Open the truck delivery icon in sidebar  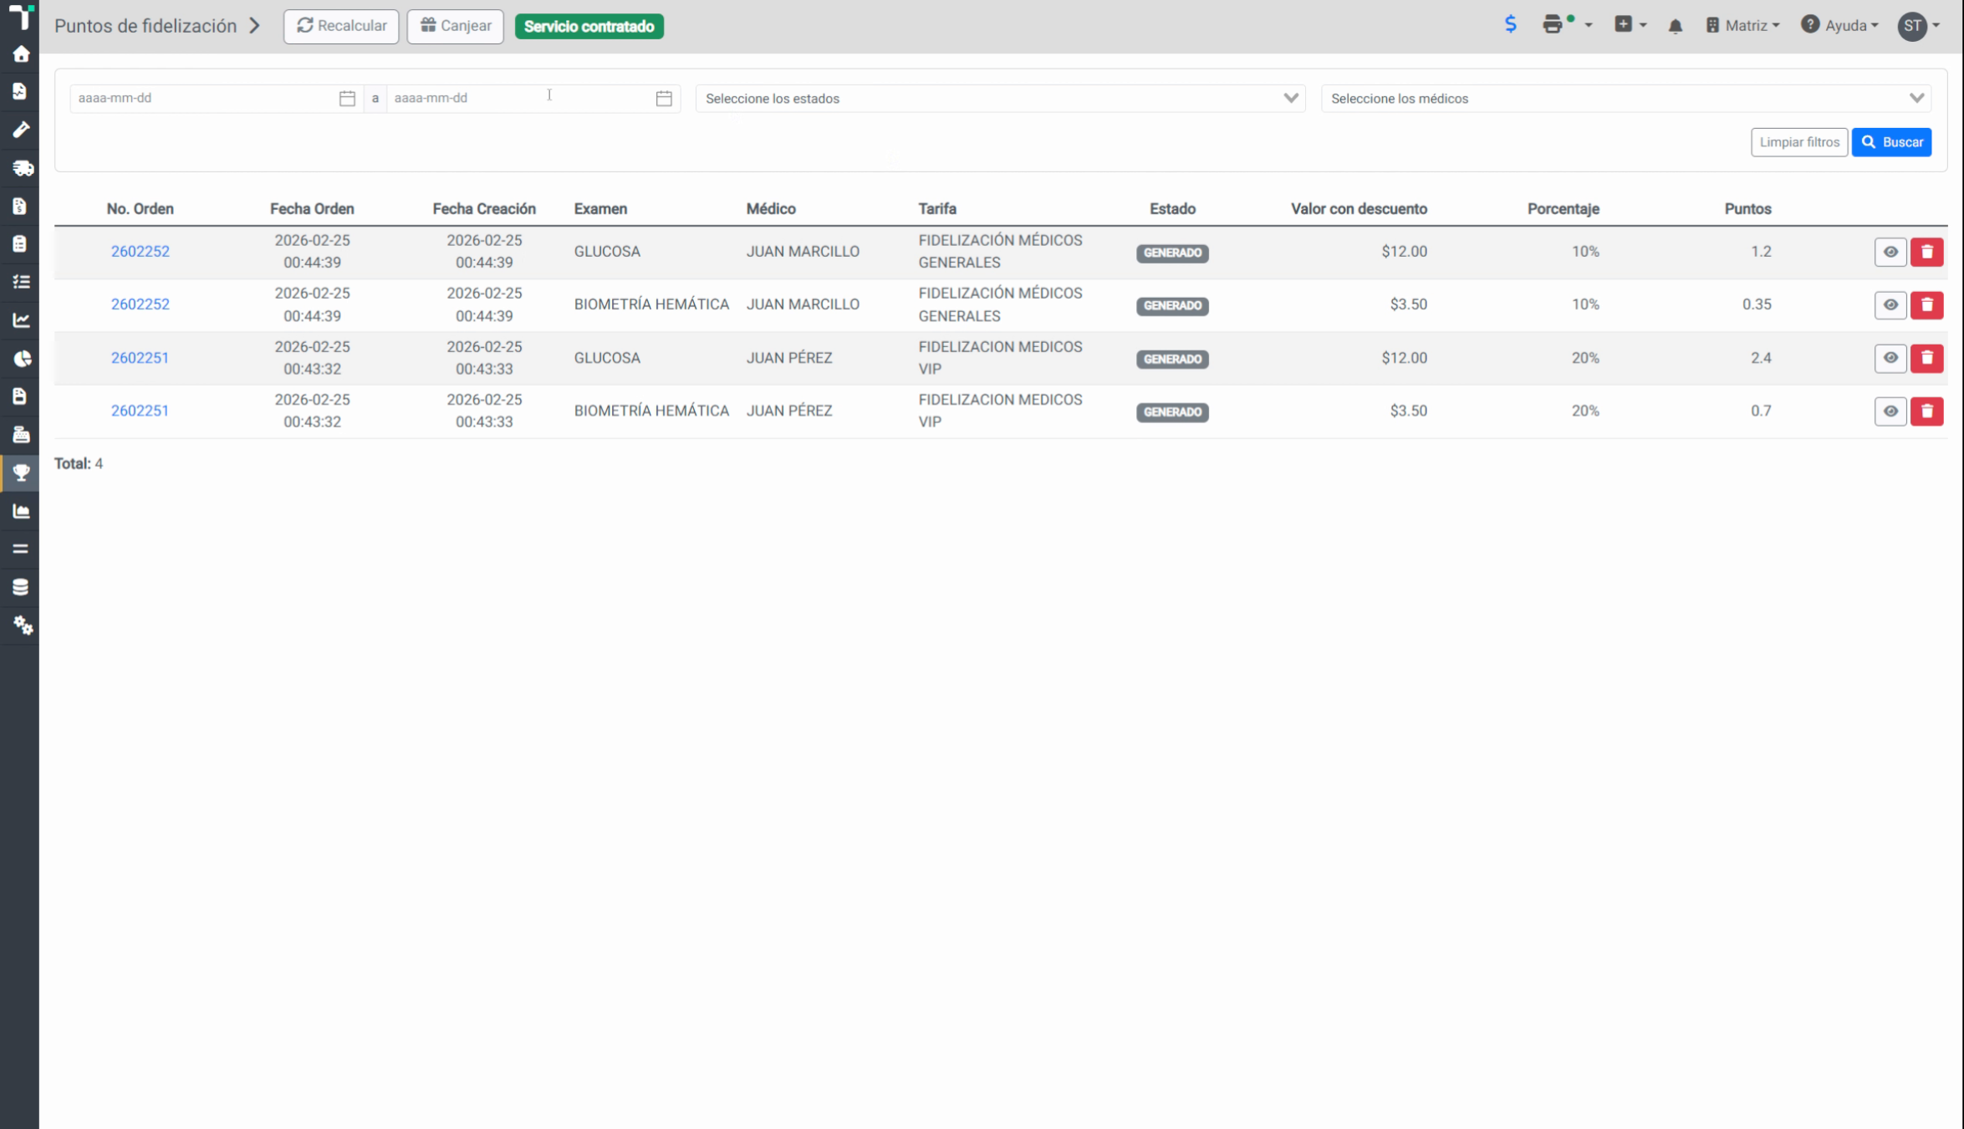[x=22, y=168]
